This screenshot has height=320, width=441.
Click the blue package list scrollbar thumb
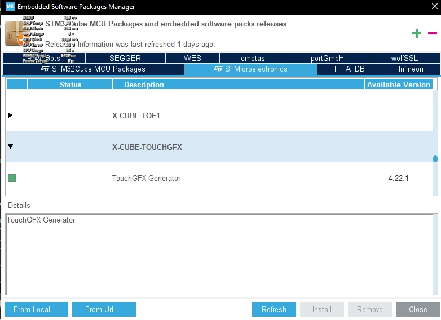pos(435,159)
